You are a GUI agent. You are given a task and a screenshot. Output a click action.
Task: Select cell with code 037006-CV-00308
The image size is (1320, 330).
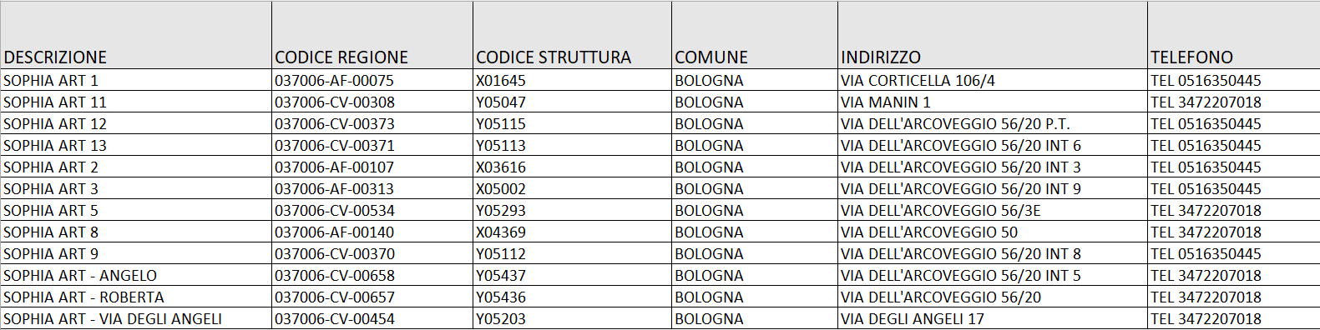point(372,102)
